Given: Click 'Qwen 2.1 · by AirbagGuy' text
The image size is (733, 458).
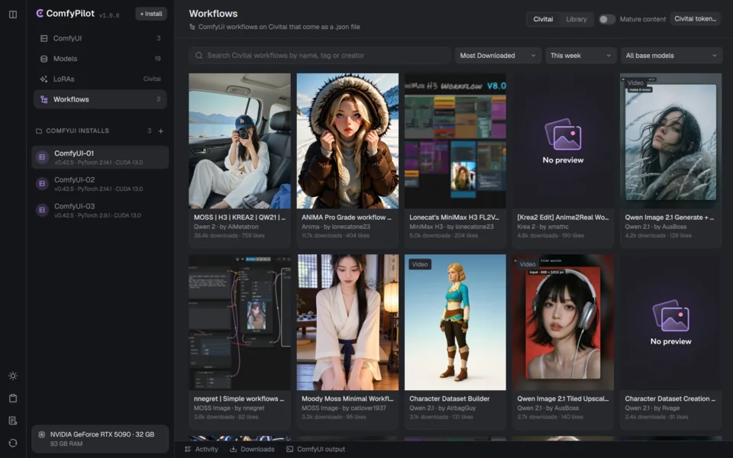Looking at the screenshot, I should (443, 408).
